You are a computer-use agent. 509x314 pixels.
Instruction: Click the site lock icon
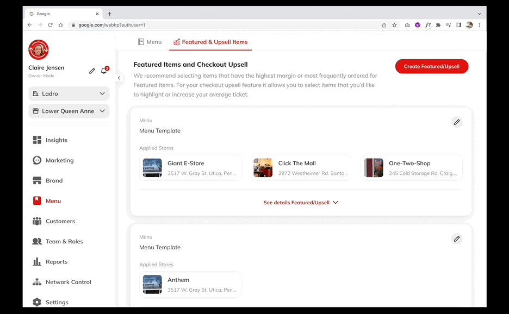[x=73, y=25]
